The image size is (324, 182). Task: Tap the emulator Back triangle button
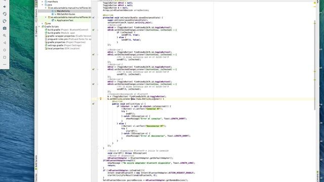click(5, 42)
